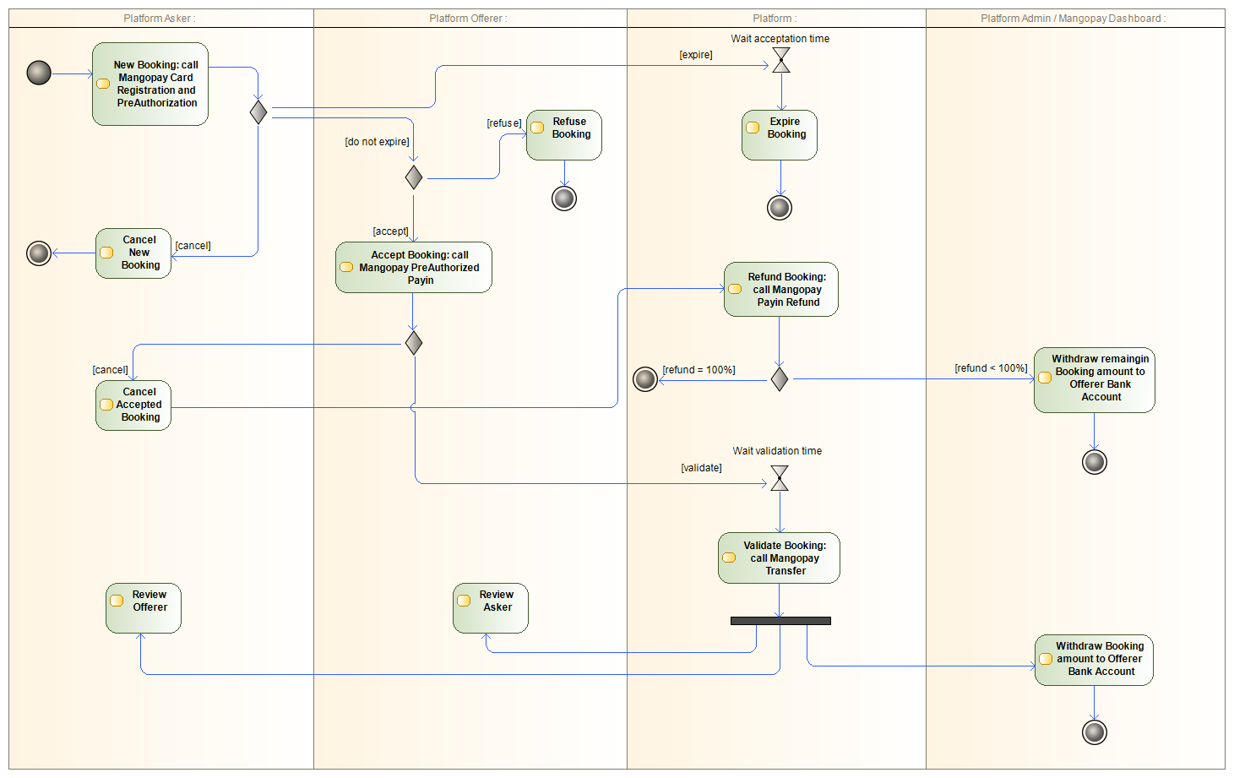
Task: Click the initial start node circle
Action: coord(39,73)
